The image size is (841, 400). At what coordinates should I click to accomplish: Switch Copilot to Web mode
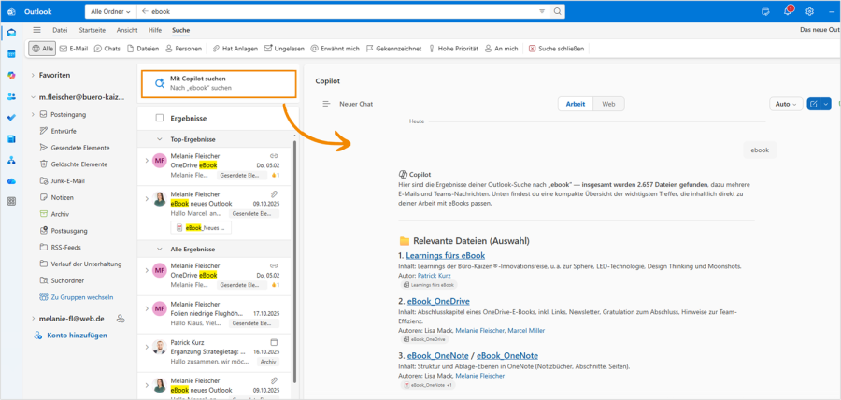(x=608, y=104)
